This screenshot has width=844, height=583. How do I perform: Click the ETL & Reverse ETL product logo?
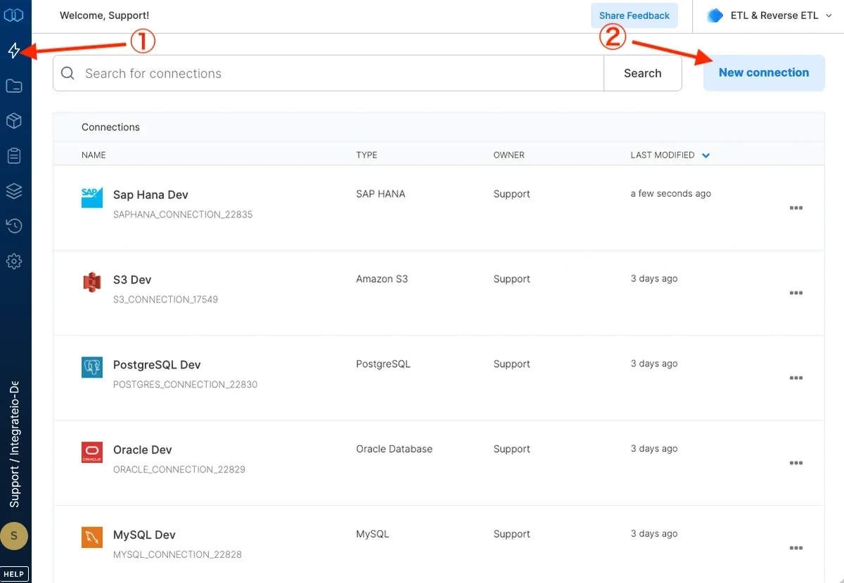[x=715, y=15]
